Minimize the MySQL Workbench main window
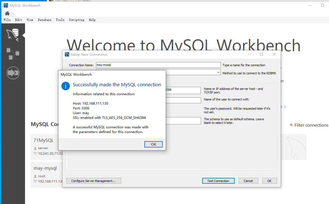329x204 pixels. coord(310,5)
